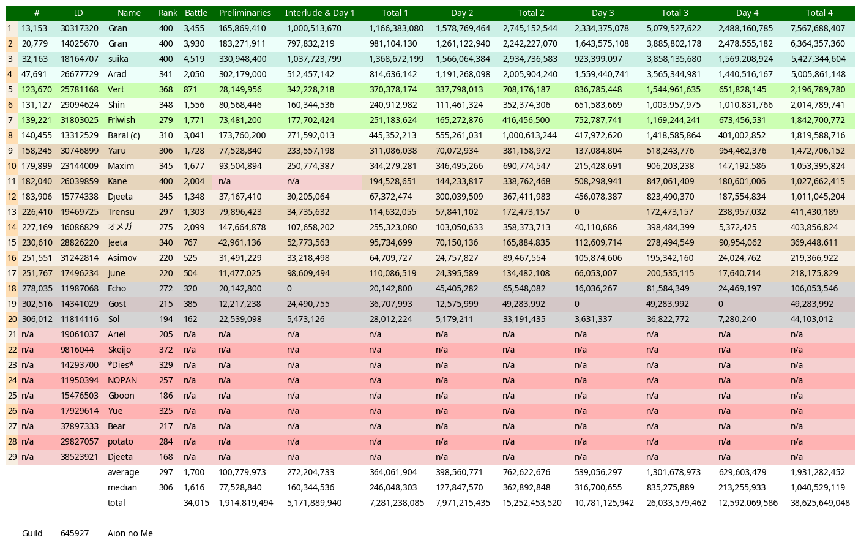Click total Battle value 34,015

pyautogui.click(x=196, y=503)
